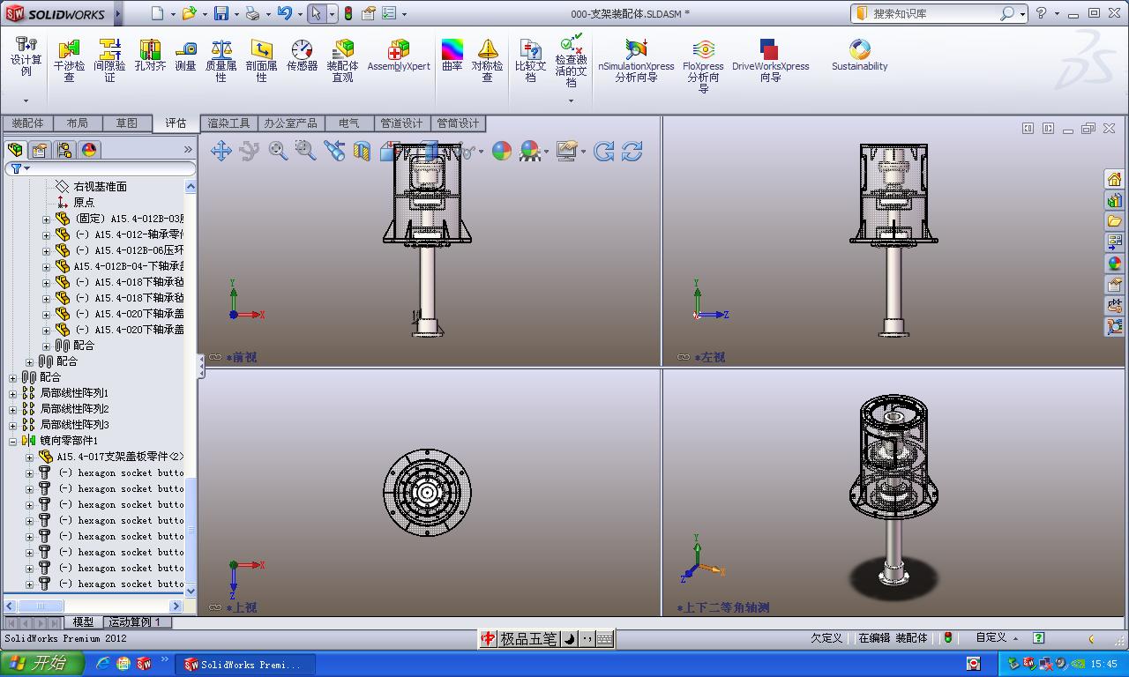Click the Edit Appearance color ball icon
Viewport: 1129px width, 677px height.
pyautogui.click(x=501, y=151)
